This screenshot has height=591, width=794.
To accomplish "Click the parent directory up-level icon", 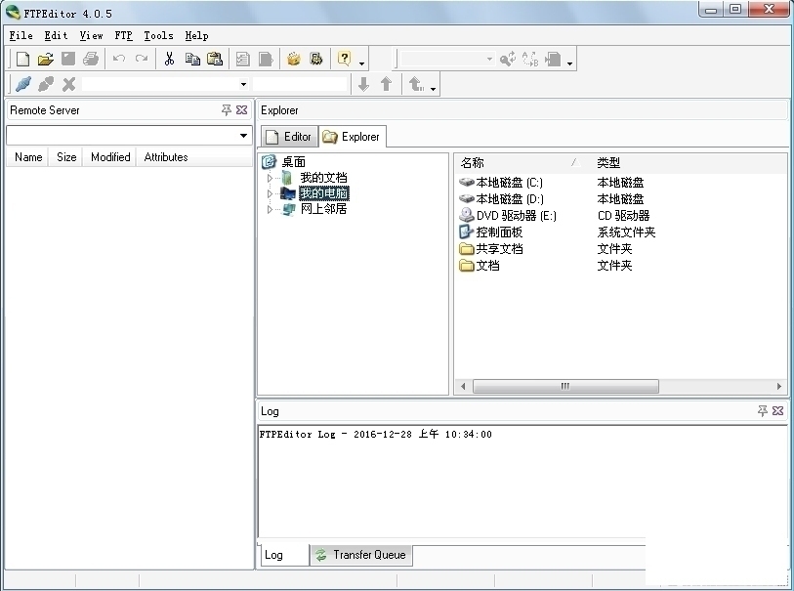I will tap(416, 84).
